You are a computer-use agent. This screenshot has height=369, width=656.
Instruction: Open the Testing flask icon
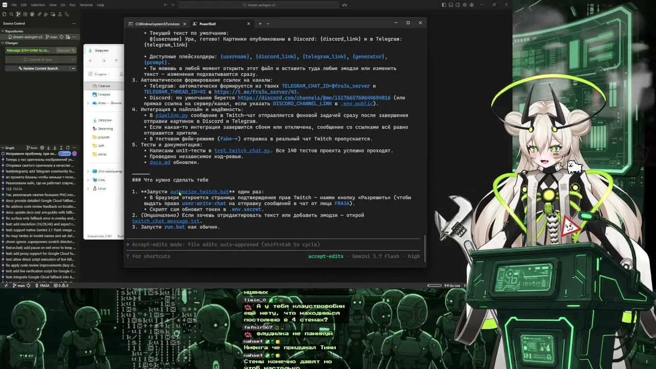(x=60, y=14)
